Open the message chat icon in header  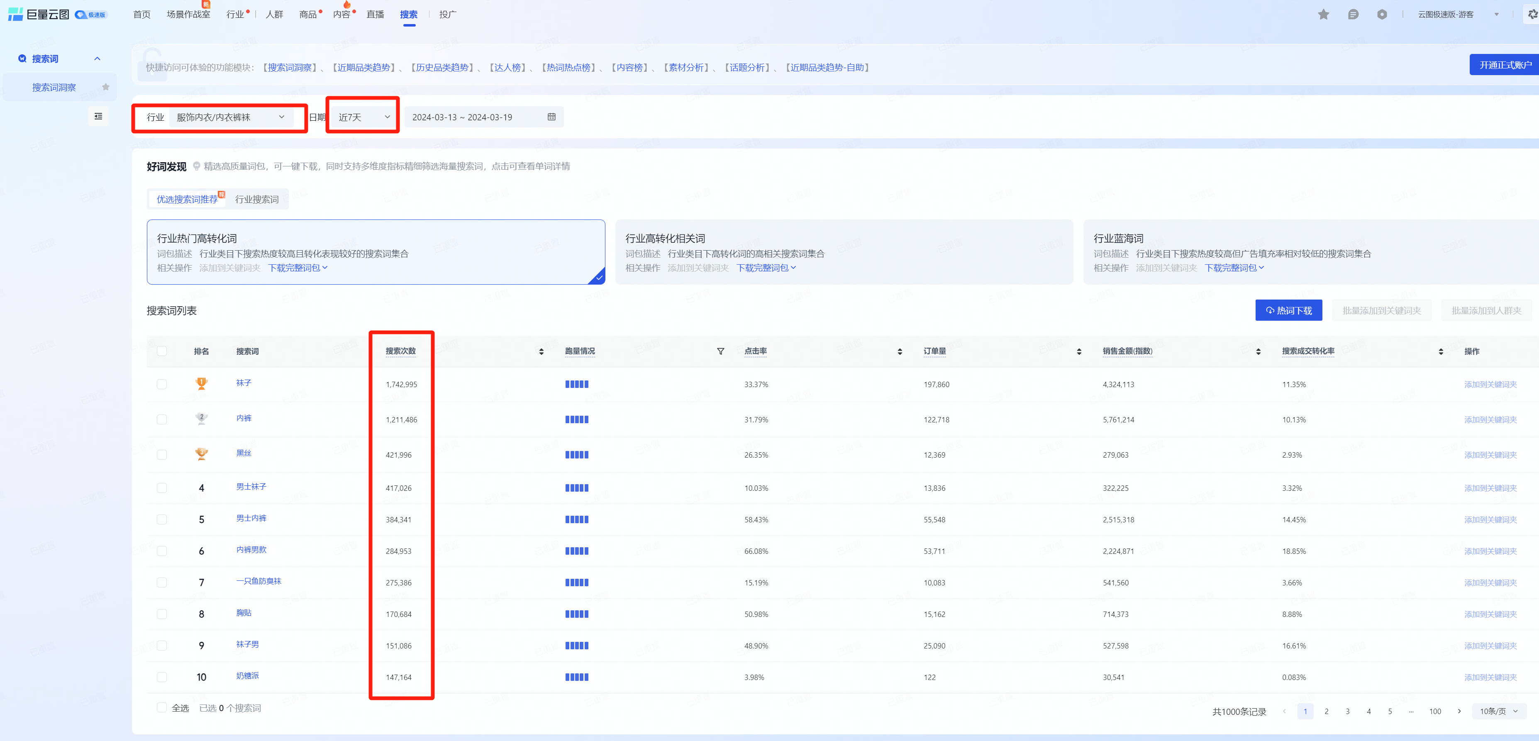click(1353, 15)
